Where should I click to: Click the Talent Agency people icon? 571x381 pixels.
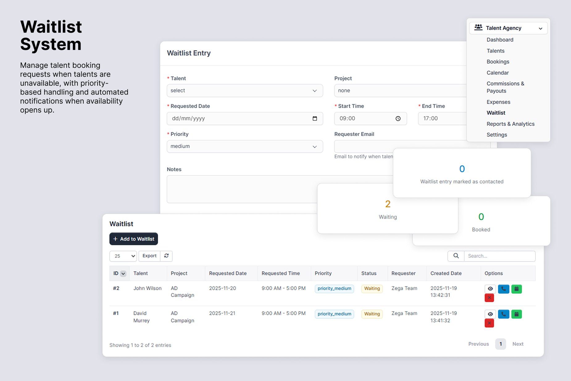[478, 28]
